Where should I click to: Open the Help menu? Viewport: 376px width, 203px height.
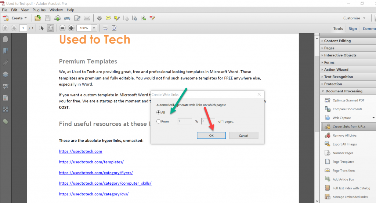(70, 10)
